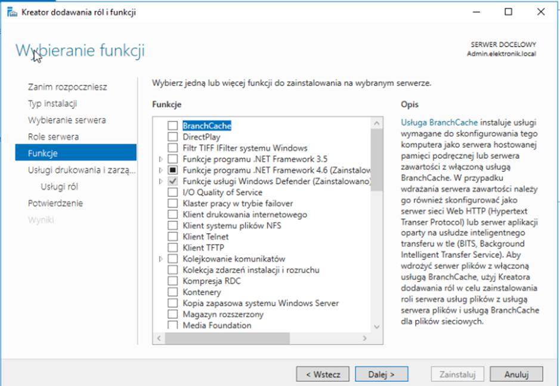
Task: Go to Role serwera step
Action: click(x=53, y=137)
